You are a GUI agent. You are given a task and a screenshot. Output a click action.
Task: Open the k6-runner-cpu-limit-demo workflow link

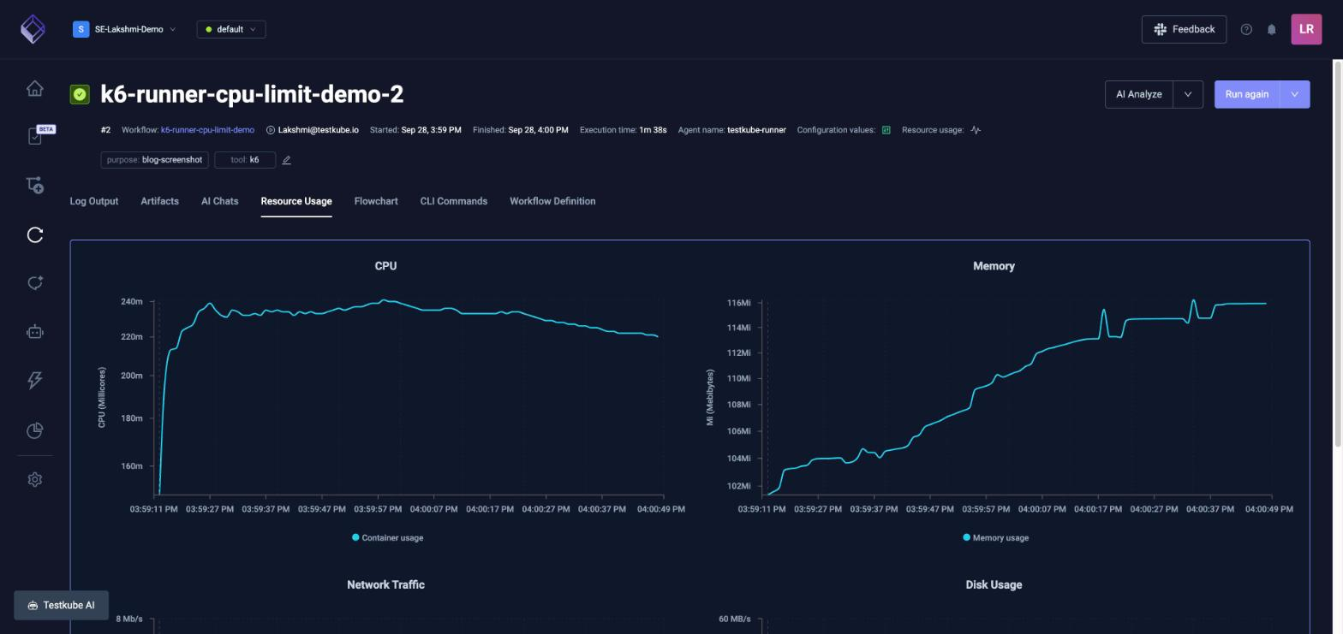207,130
